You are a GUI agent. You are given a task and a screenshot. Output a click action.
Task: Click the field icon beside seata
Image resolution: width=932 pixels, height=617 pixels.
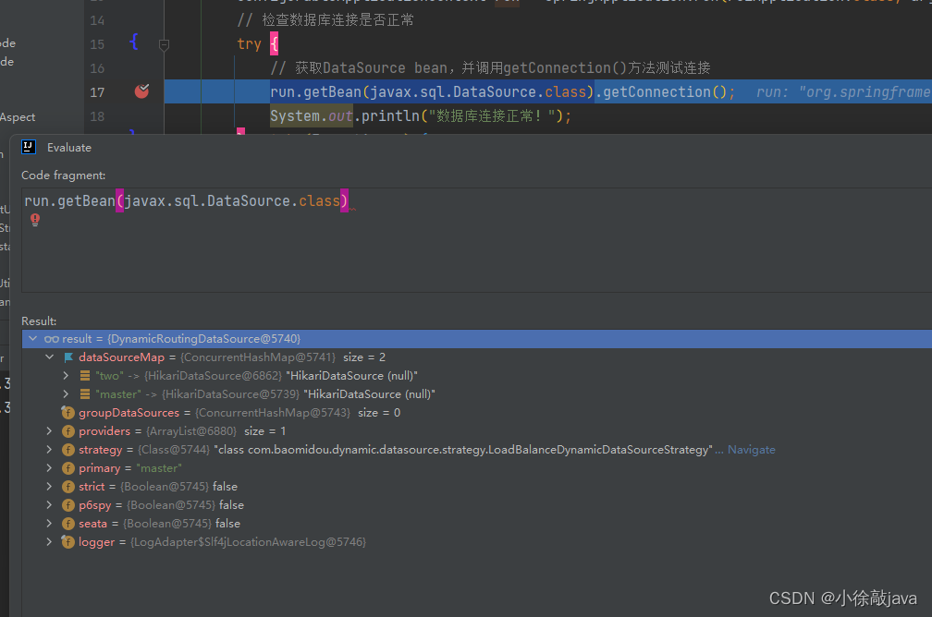(x=68, y=523)
